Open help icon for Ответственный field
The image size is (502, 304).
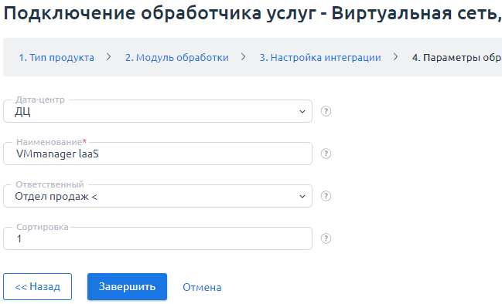click(x=326, y=196)
